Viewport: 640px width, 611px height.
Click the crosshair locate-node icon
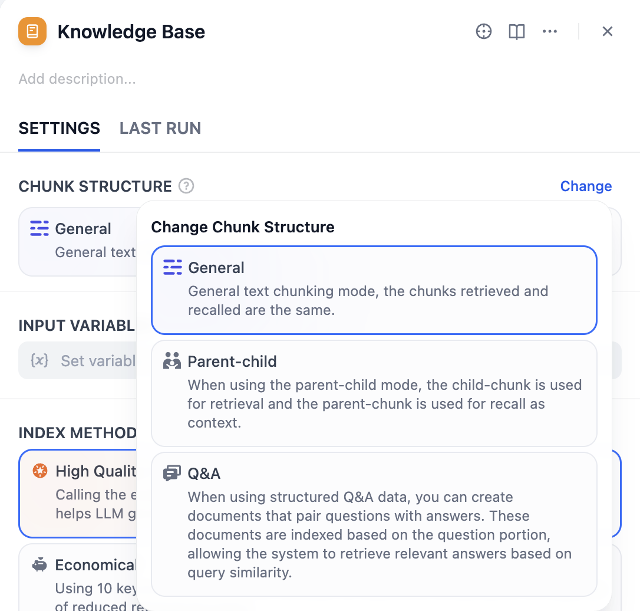tap(484, 31)
